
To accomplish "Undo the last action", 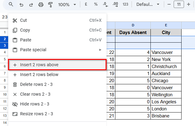I will tap(21, 5).
